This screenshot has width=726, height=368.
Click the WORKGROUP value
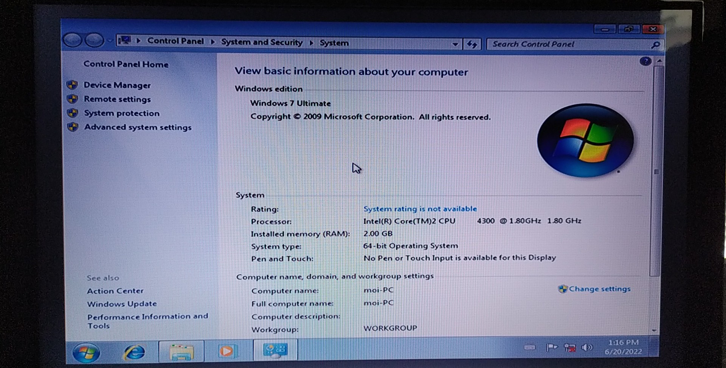390,328
